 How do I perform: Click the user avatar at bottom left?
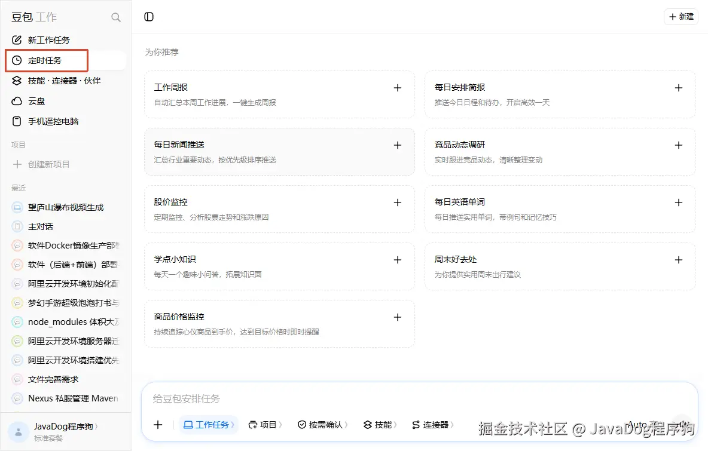19,432
